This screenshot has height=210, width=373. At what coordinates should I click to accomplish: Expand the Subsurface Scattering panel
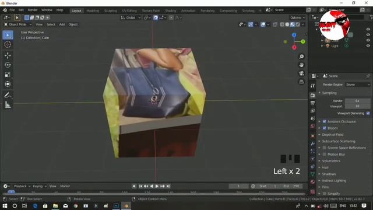tap(339, 141)
